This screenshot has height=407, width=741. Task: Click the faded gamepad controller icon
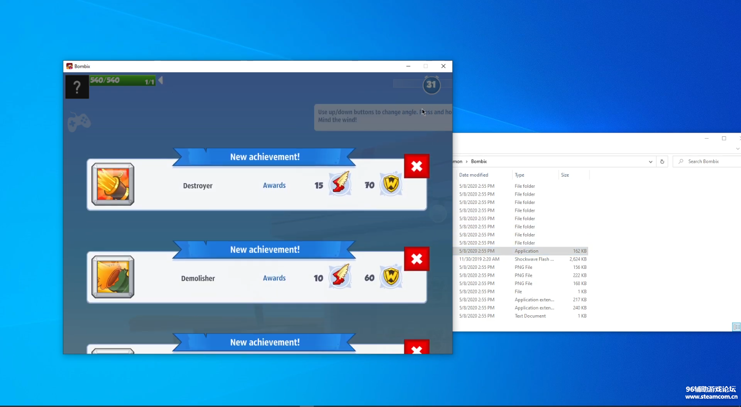79,122
